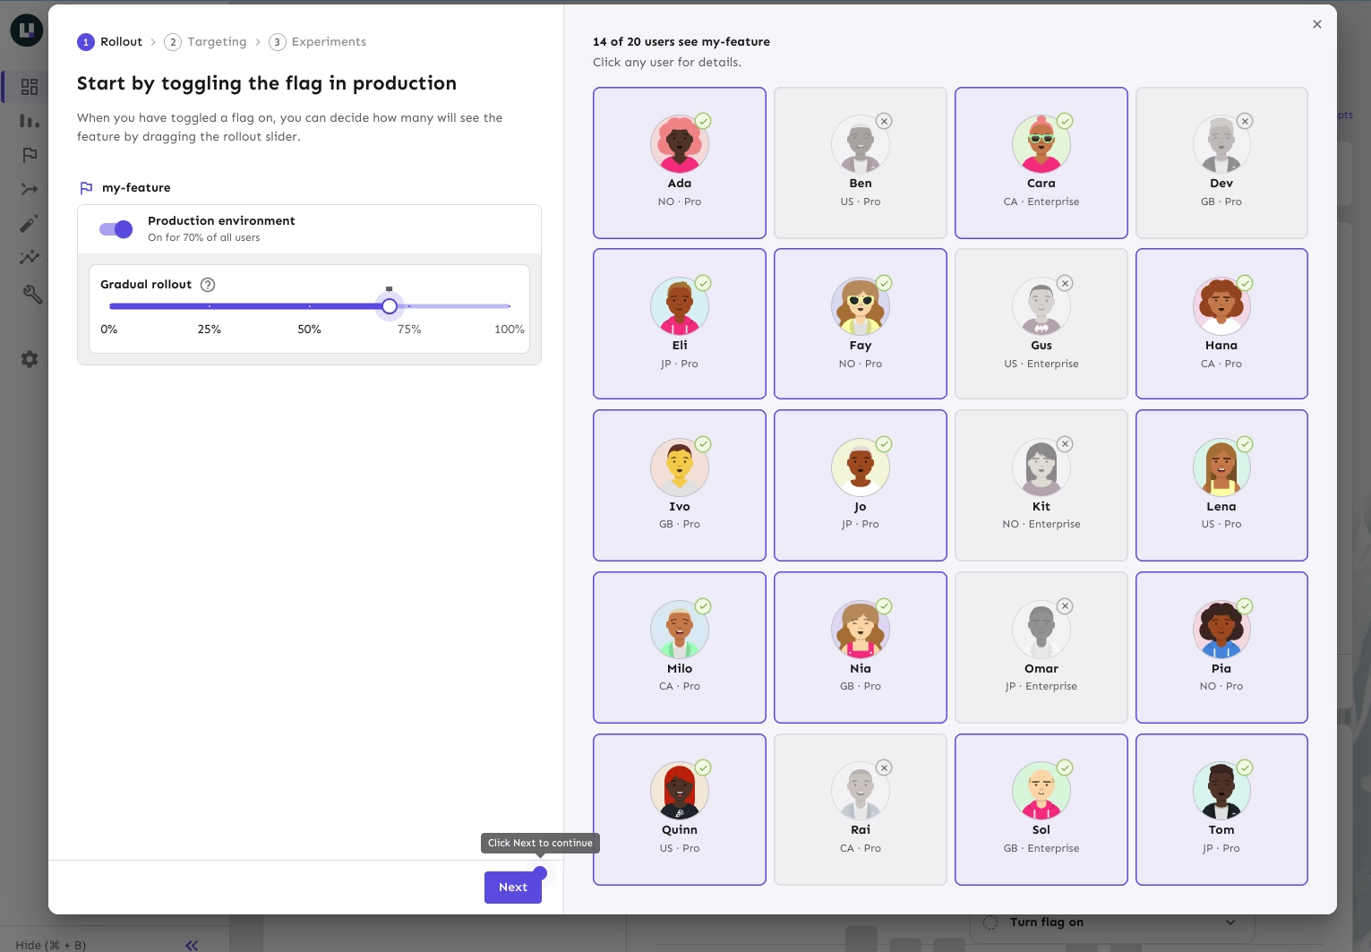Image resolution: width=1371 pixels, height=952 pixels.
Task: Open Ada's user card
Action: 680,163
